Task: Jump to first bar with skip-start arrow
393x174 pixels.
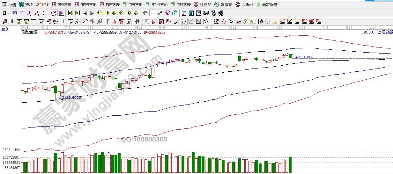Action: coord(70,13)
